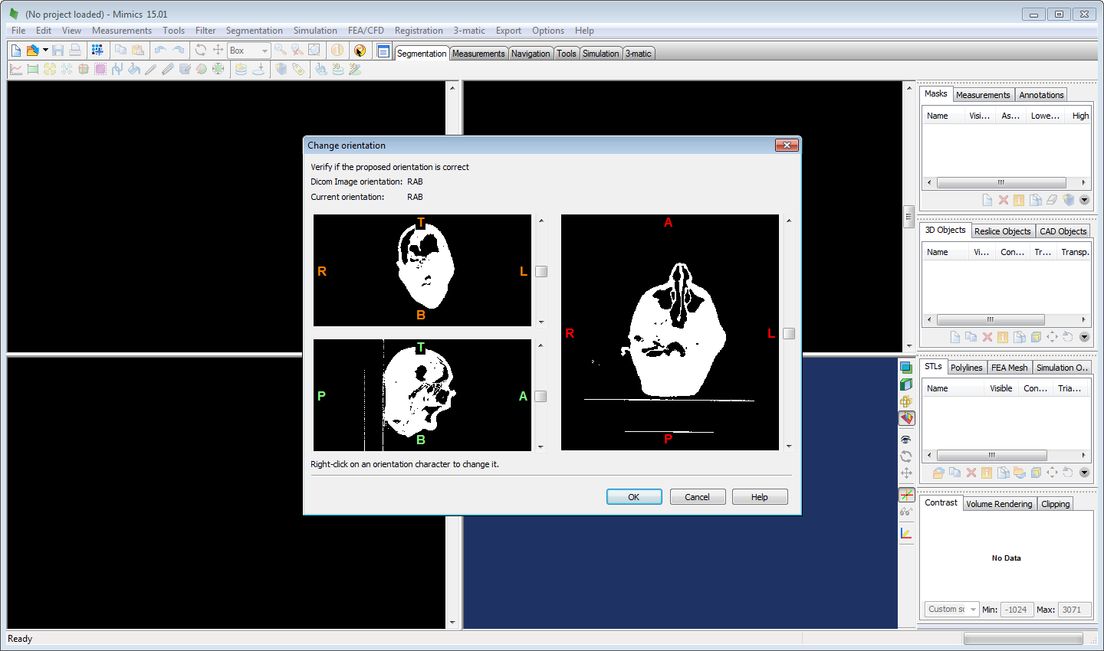This screenshot has width=1104, height=651.
Task: Click the coronal preview slice slider thumb
Action: pos(541,271)
